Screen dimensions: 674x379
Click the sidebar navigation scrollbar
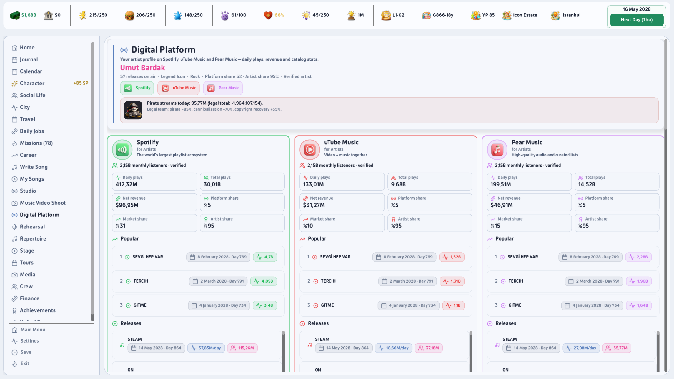[x=93, y=181]
